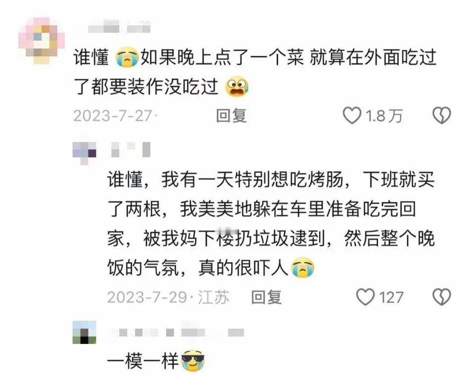This screenshot has width=472, height=376.
Task: Like the 烤肠 reply with 127 likes
Action: 365,297
